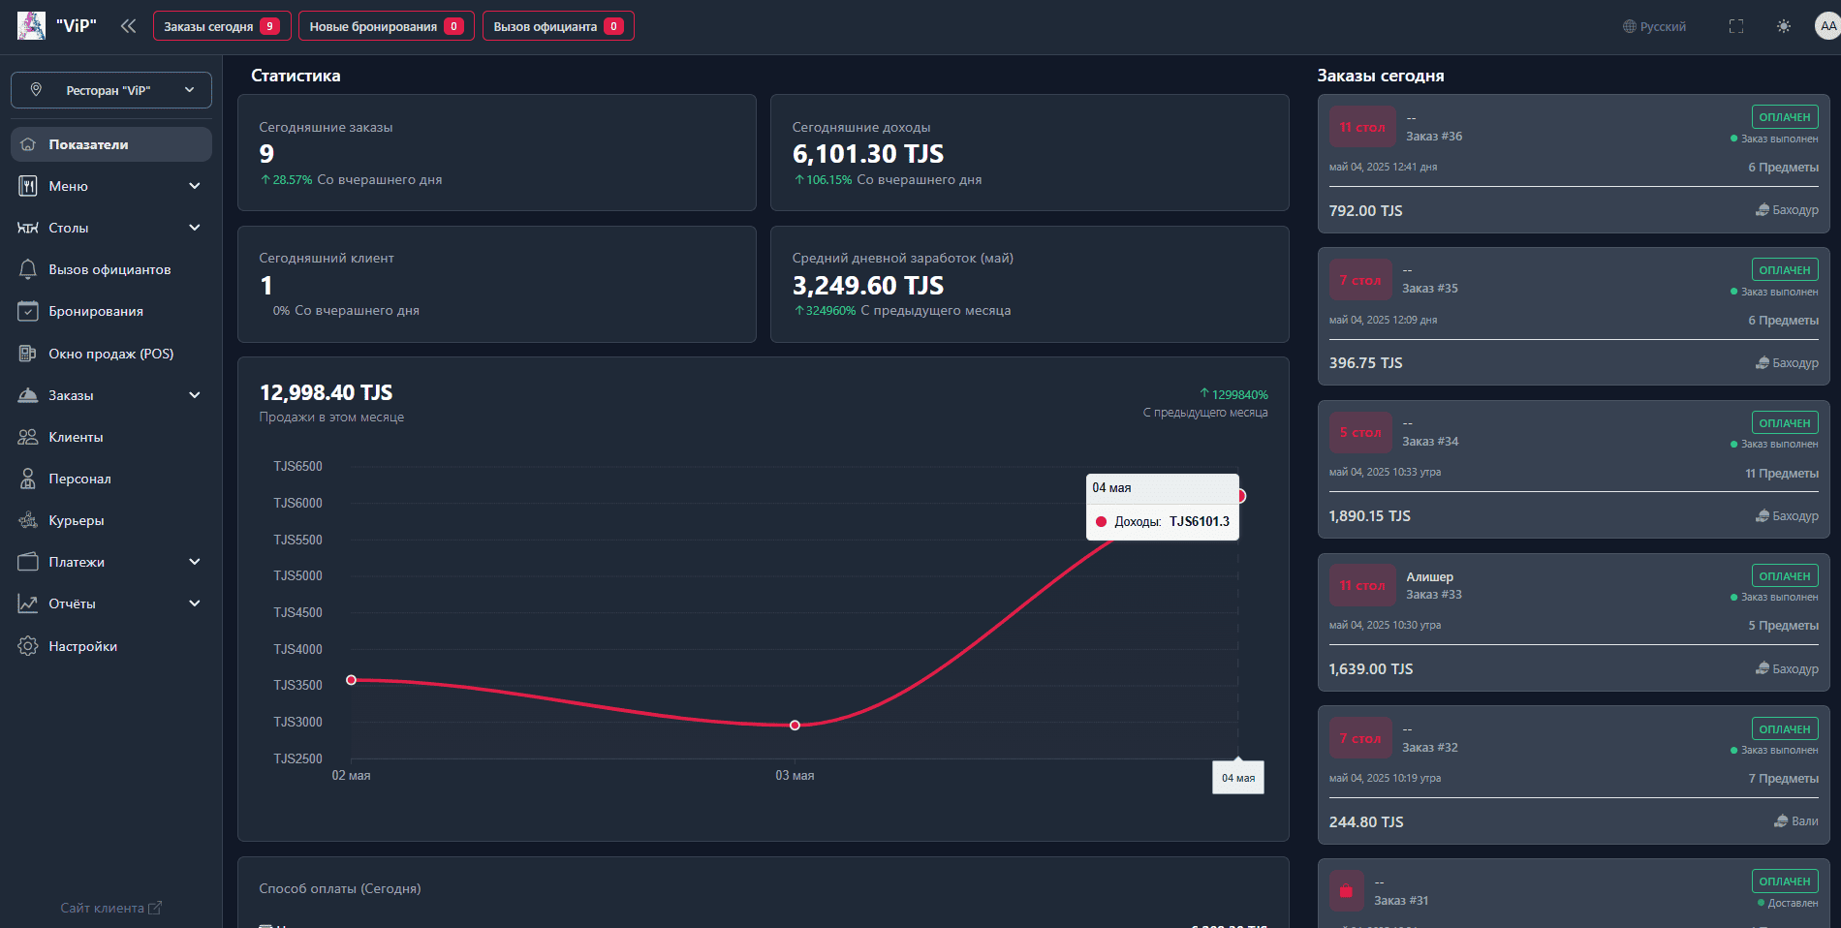This screenshot has height=928, width=1841.
Task: Open the Персонал menu item
Action: coord(111,479)
